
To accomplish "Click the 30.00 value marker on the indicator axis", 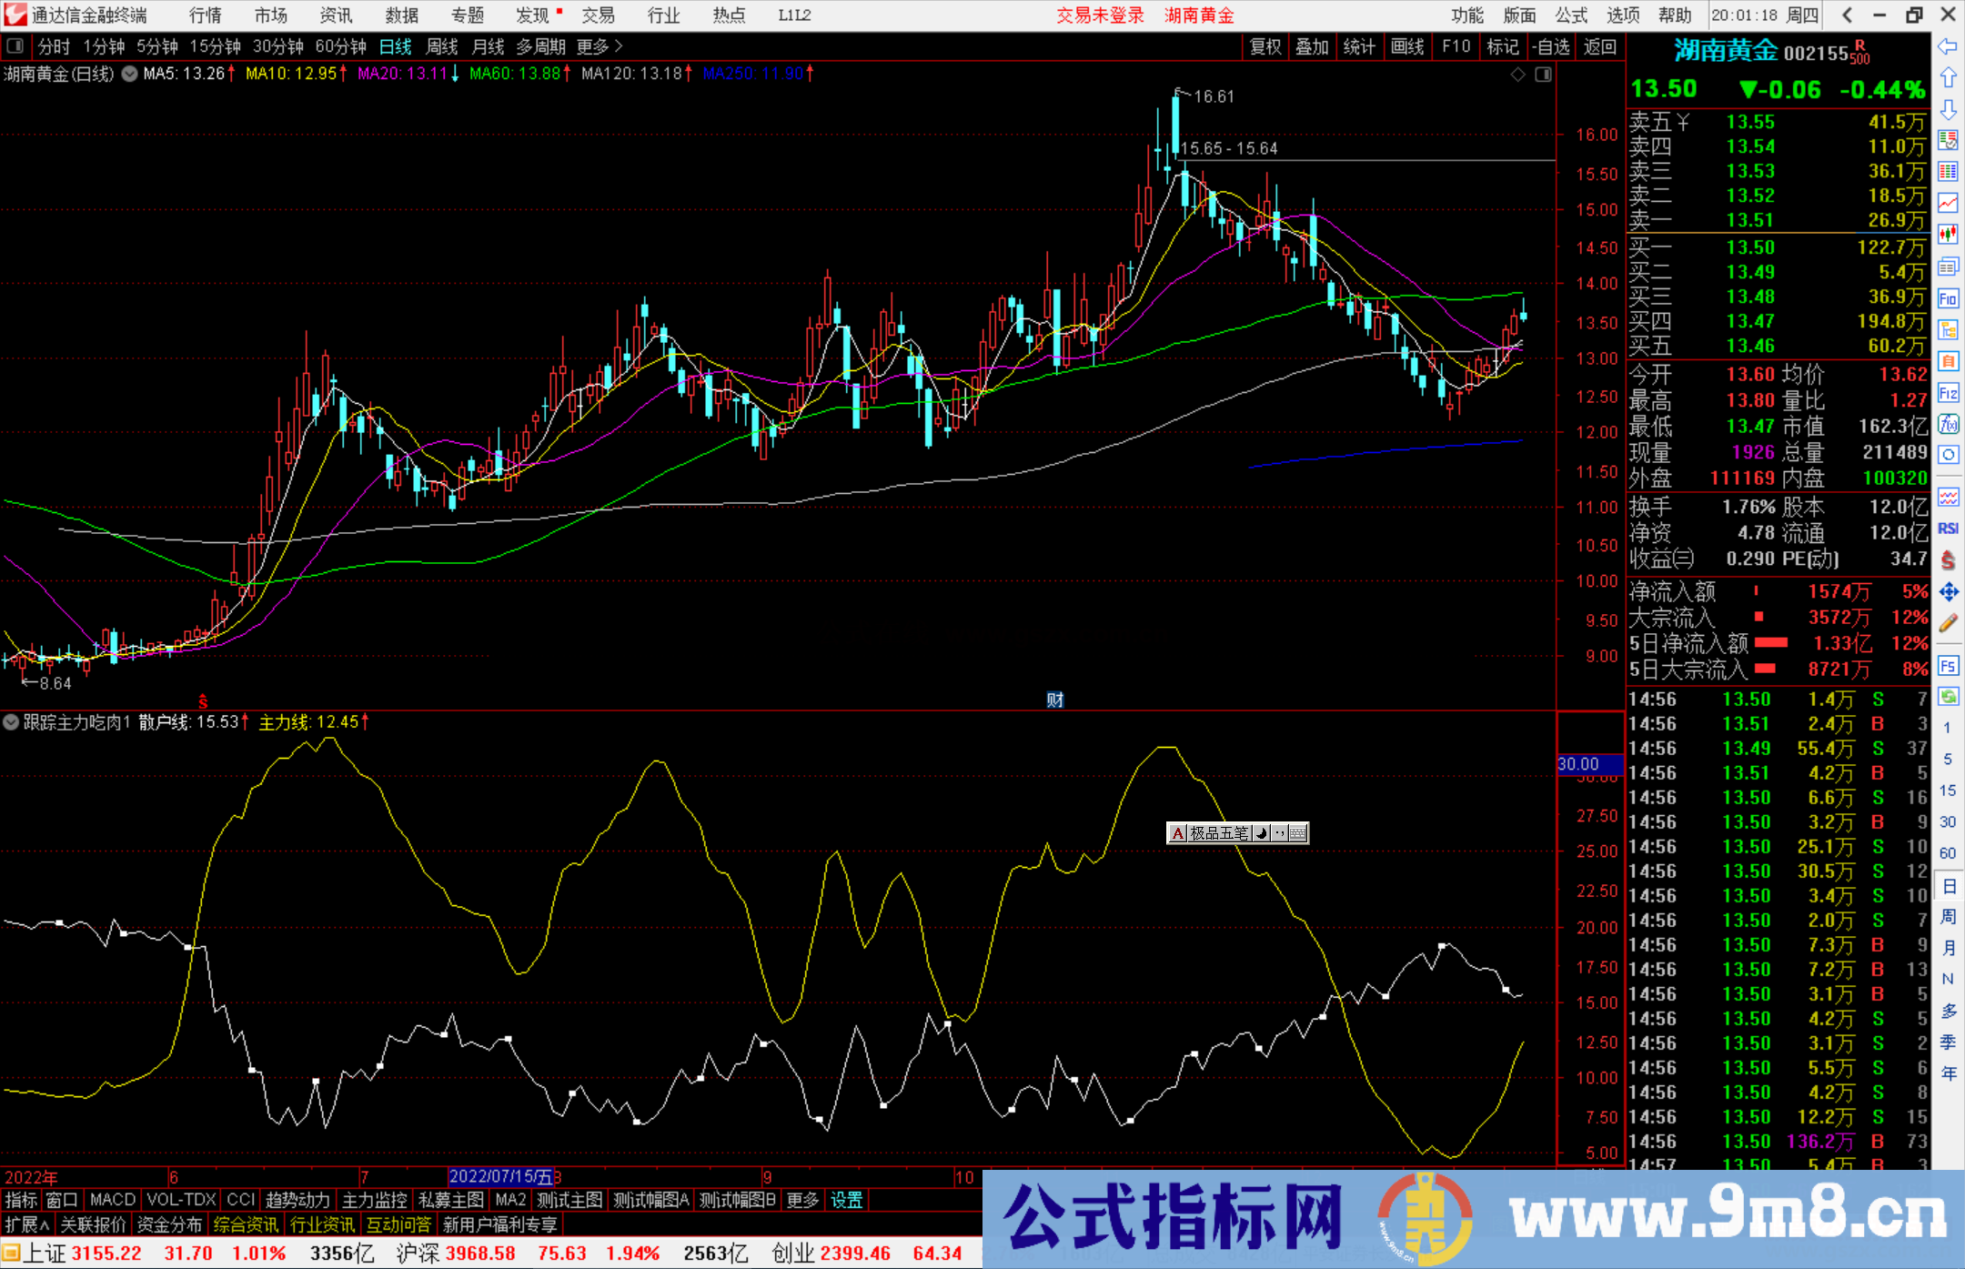I will (1588, 764).
